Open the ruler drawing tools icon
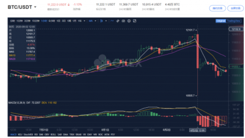Screen dimensions: 245x138 [x=118, y=21]
